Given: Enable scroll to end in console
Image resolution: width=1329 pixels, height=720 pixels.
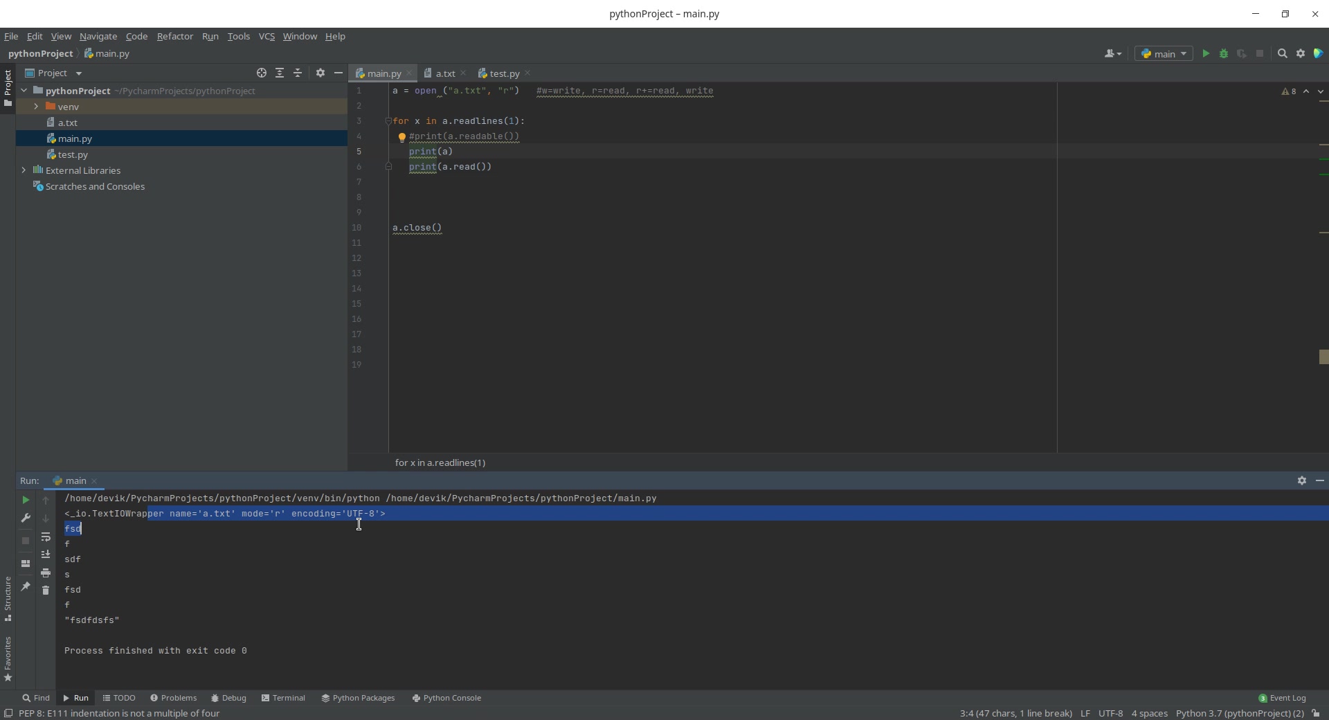Looking at the screenshot, I should point(46,554).
